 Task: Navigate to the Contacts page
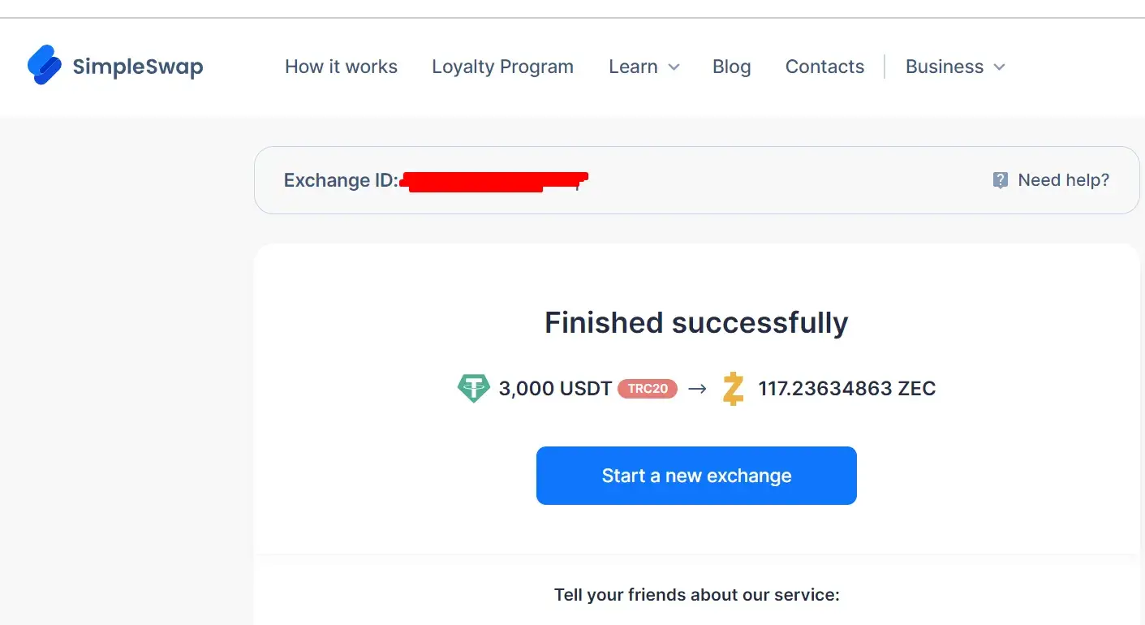coord(824,67)
